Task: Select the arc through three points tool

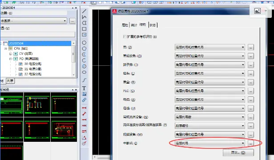Action: click(84, 60)
